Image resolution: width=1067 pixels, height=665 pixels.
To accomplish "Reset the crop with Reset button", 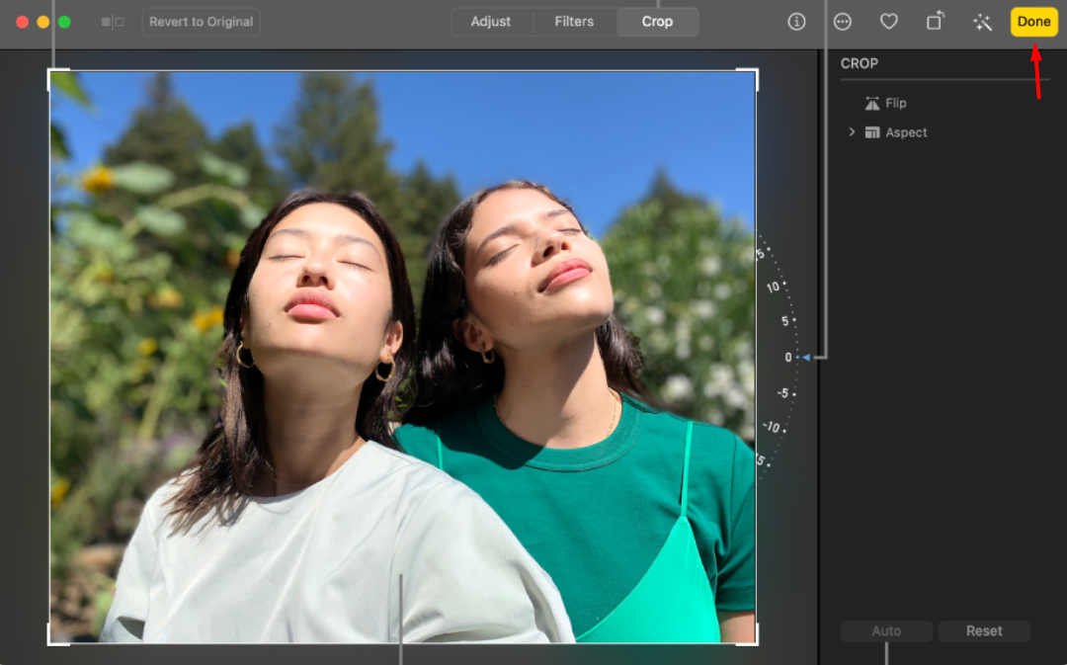I will point(984,630).
